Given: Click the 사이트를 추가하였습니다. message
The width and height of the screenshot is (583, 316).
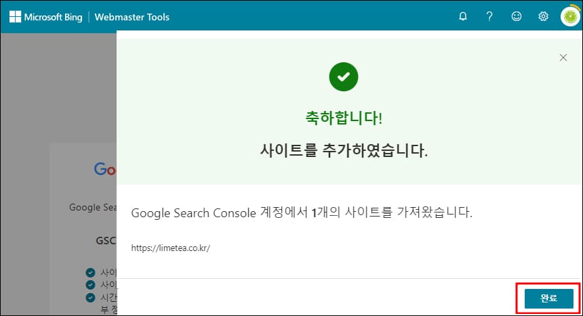Looking at the screenshot, I should pyautogui.click(x=344, y=150).
